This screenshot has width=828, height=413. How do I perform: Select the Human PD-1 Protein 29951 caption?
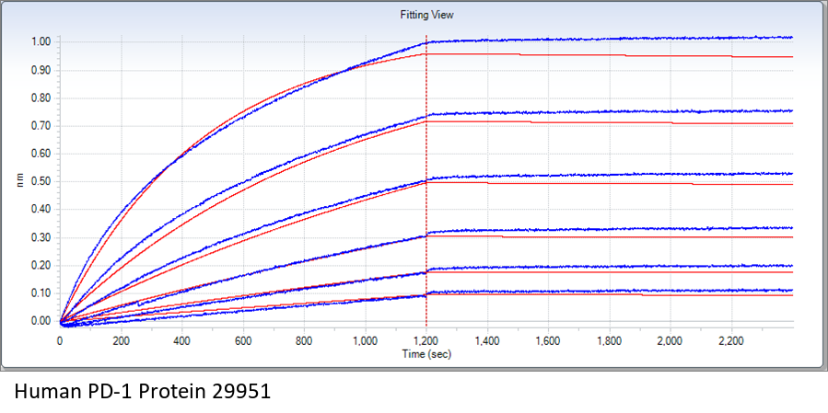point(142,392)
